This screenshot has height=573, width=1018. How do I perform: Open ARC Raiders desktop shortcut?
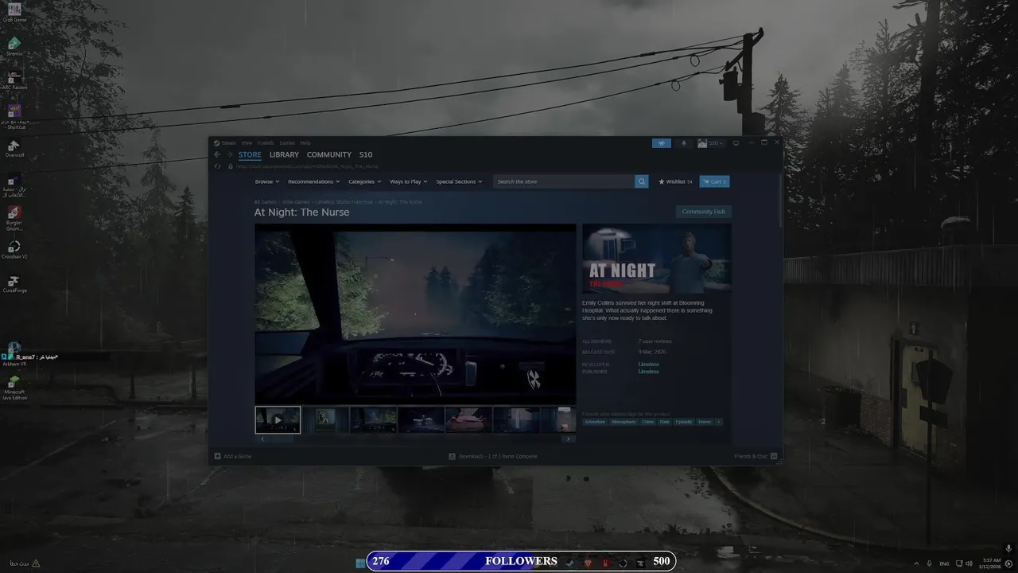coord(14,80)
